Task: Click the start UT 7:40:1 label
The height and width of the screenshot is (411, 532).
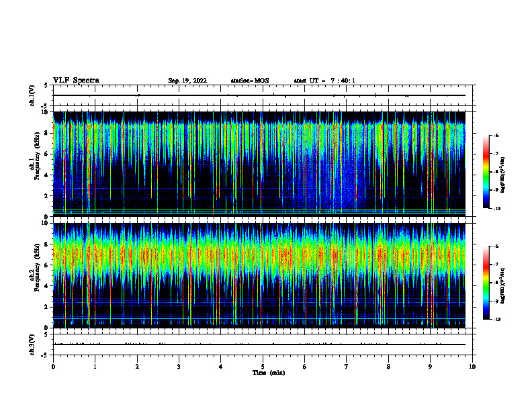Action: point(324,81)
